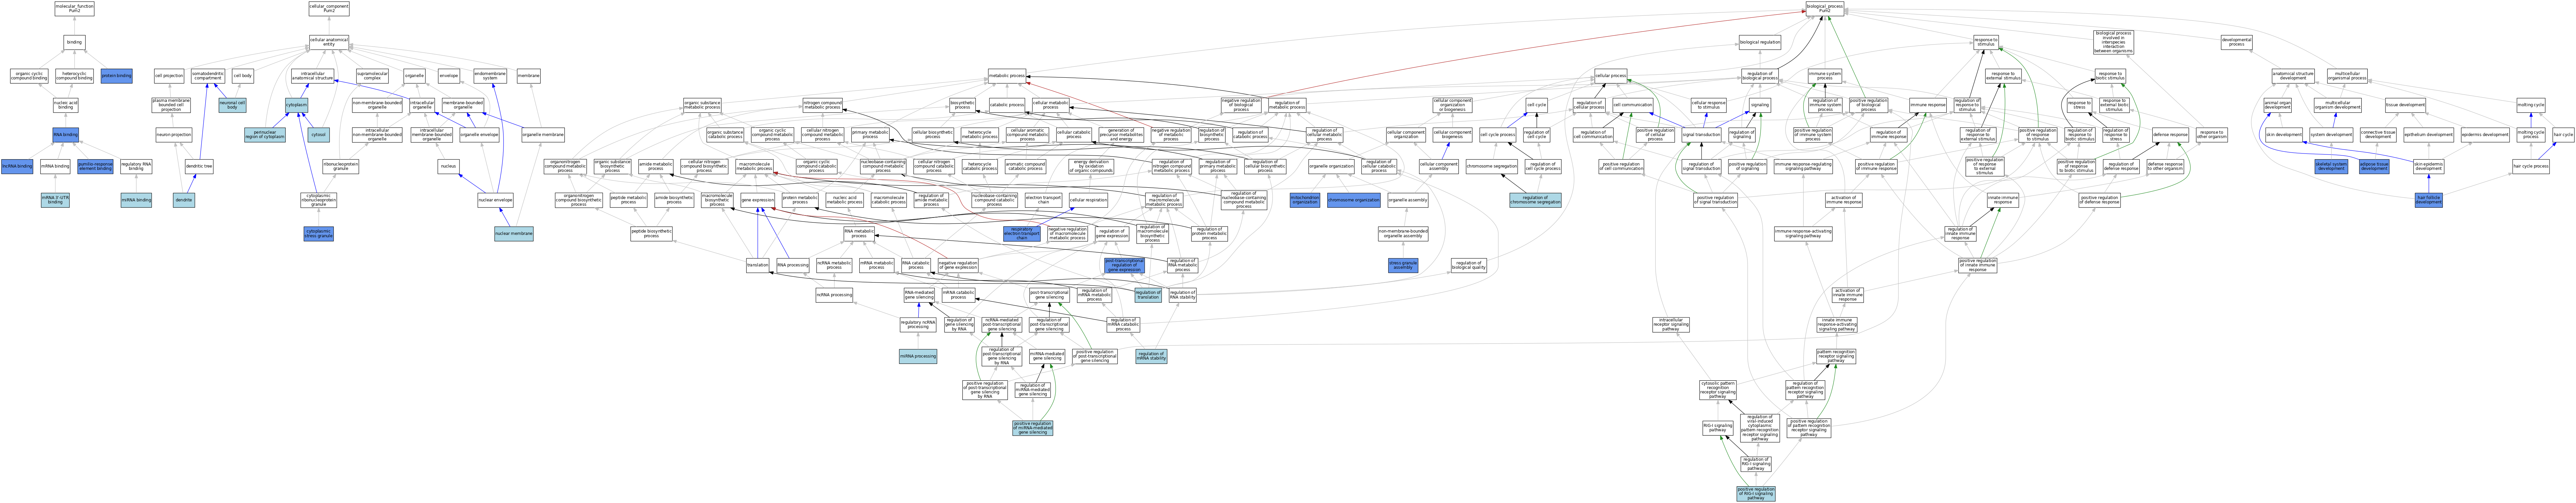Click the 'nuclear envelope' node

point(495,200)
